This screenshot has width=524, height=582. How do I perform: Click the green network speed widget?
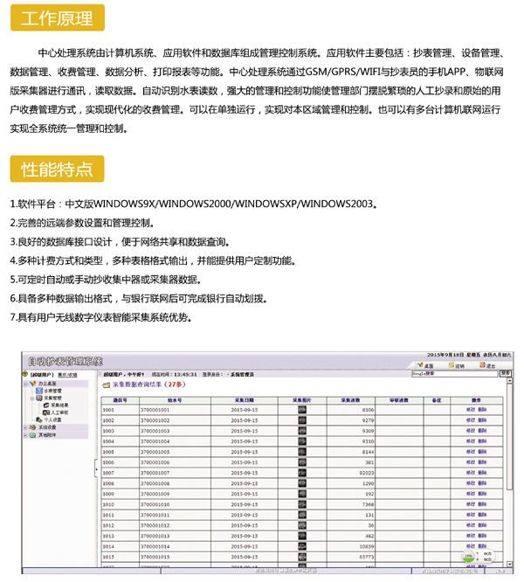(478, 557)
